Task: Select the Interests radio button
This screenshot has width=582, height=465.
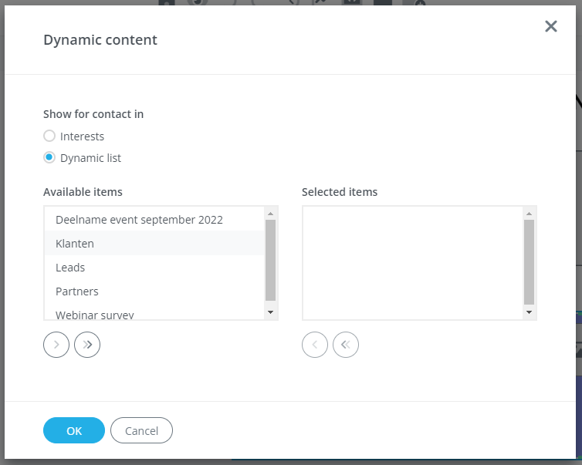Action: [x=49, y=136]
